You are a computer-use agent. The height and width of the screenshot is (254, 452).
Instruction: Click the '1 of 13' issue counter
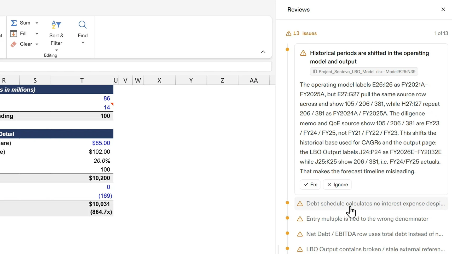point(441,33)
